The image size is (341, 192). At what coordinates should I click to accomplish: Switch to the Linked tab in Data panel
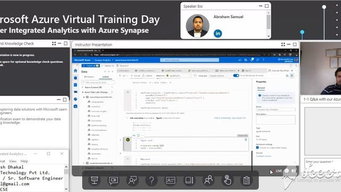[105, 77]
